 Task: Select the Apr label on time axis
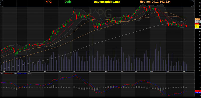click(45, 72)
